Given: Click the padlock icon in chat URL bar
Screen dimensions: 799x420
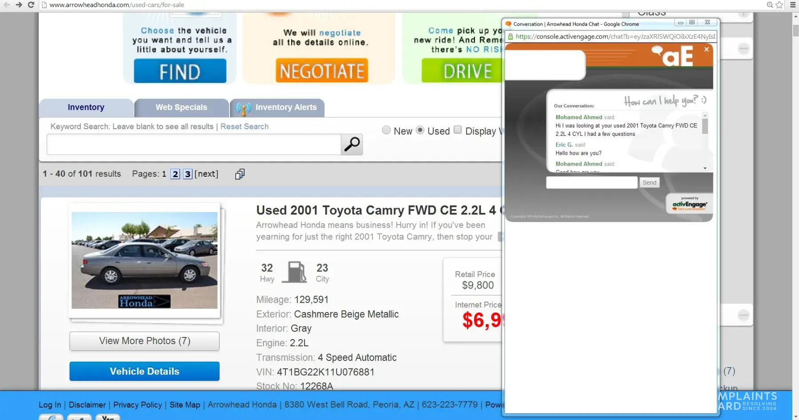Looking at the screenshot, I should click(x=510, y=36).
